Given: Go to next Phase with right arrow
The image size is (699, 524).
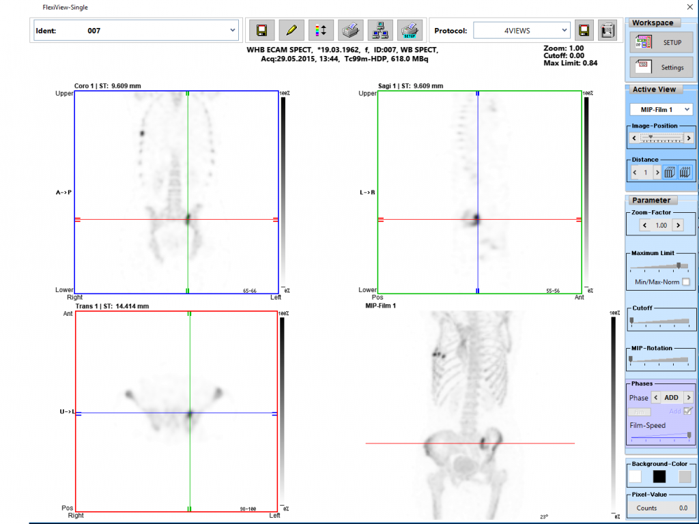Looking at the screenshot, I should pyautogui.click(x=688, y=398).
